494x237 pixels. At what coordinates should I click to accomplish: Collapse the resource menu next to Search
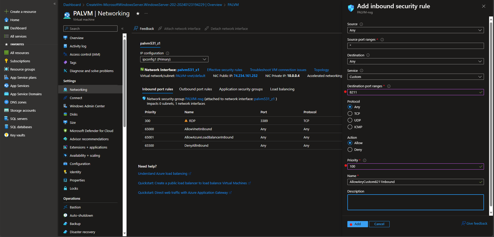coord(122,29)
